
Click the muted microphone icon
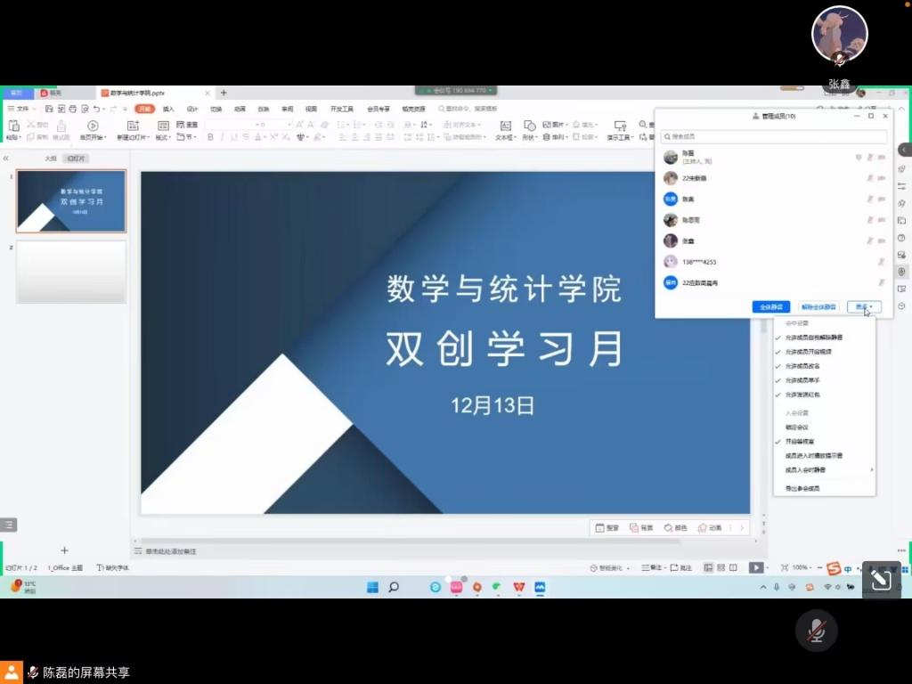click(x=816, y=631)
